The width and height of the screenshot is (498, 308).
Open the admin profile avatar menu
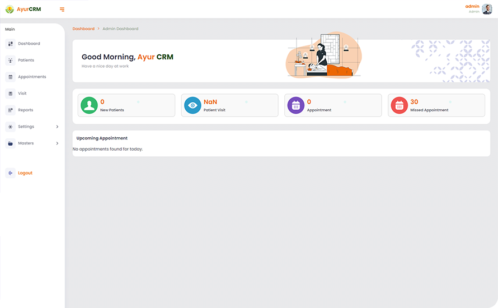pyautogui.click(x=487, y=9)
